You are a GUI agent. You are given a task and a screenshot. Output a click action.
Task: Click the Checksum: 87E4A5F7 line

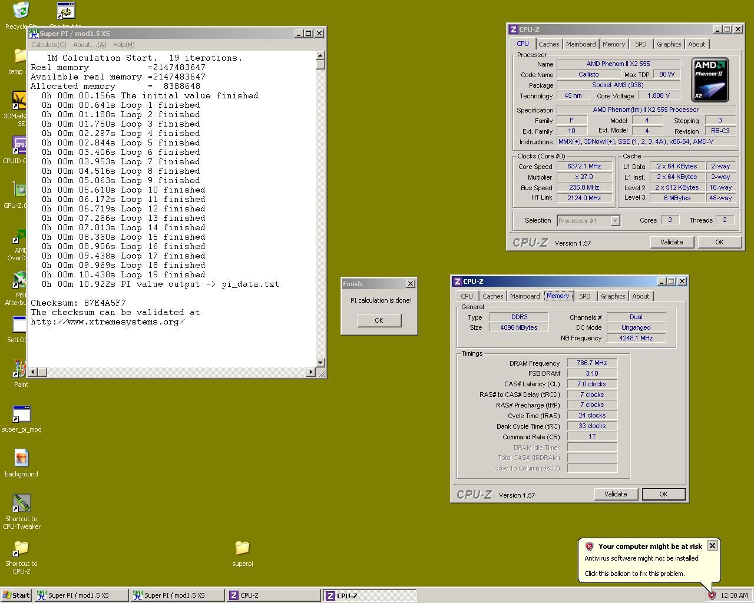[78, 303]
